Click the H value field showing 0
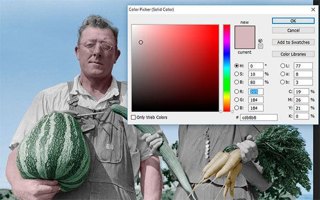This screenshot has height=200, width=320. pos(255,66)
